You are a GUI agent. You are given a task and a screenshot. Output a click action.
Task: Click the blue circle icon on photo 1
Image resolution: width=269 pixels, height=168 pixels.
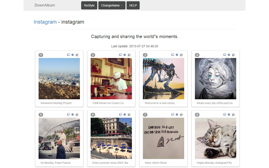pos(72,55)
